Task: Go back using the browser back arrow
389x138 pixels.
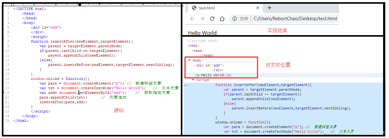Action: [x=192, y=19]
